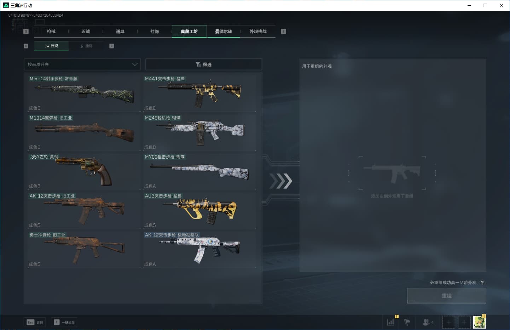Click the 一键添加 quick add button
This screenshot has width=510, height=330.
(64, 322)
